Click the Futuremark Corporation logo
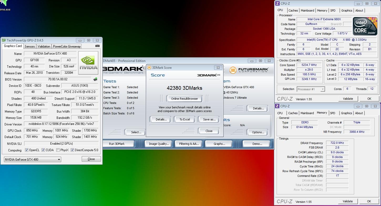This screenshot has width=381, height=206. pyautogui.click(x=249, y=70)
